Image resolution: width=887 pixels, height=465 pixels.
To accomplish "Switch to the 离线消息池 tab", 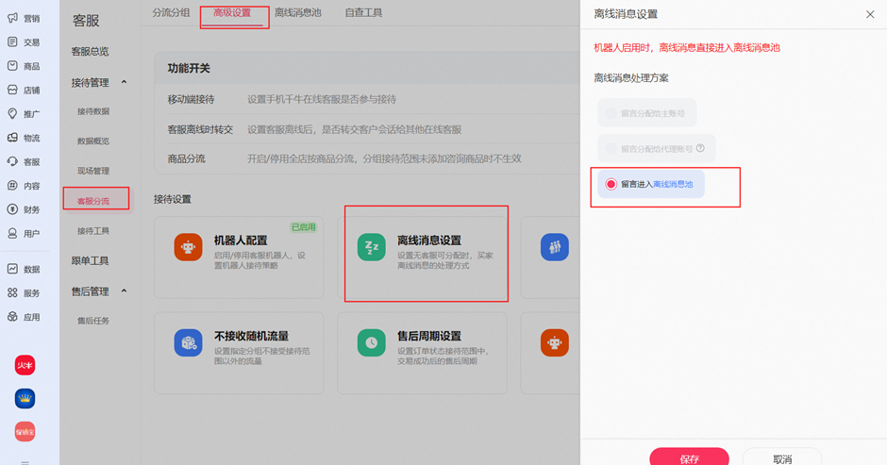I will (297, 12).
